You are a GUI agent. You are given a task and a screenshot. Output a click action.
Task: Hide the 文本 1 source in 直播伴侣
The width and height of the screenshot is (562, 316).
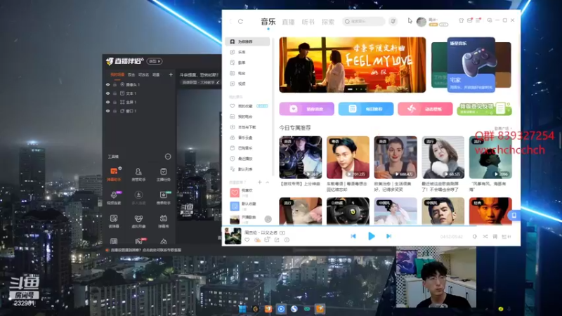click(x=108, y=93)
